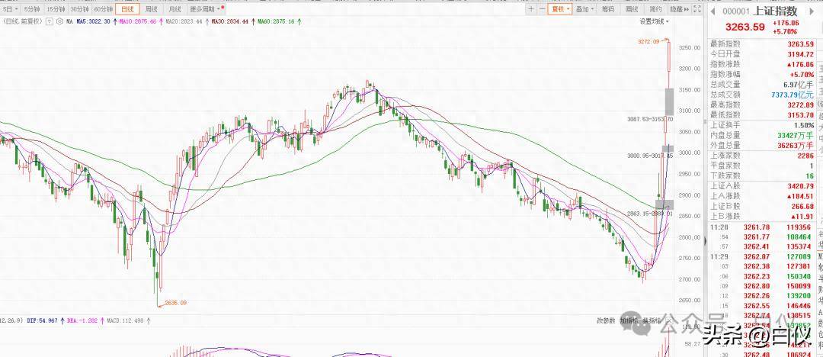This screenshot has height=357, width=823.
Task: Click the 3087.53-3153.70 gap label
Action: point(650,119)
